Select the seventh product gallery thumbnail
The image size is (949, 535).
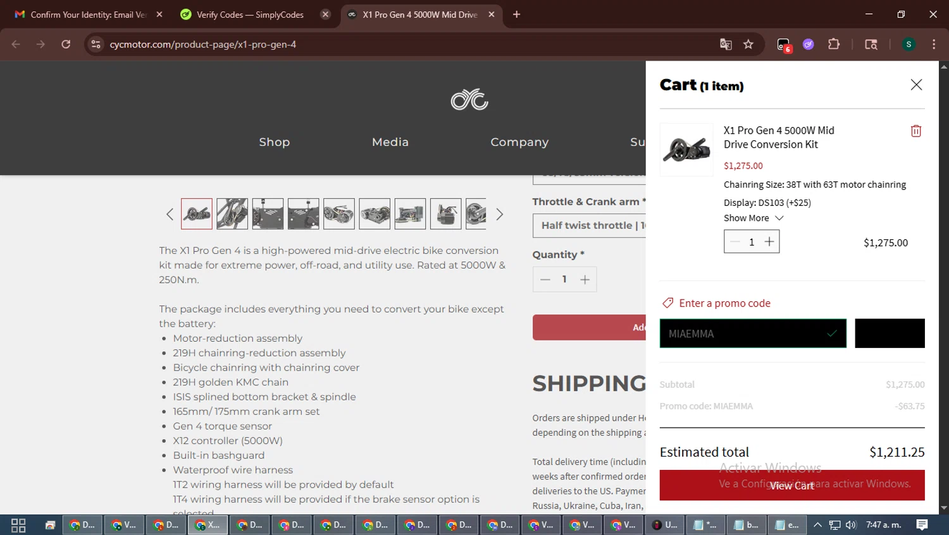pyautogui.click(x=410, y=213)
